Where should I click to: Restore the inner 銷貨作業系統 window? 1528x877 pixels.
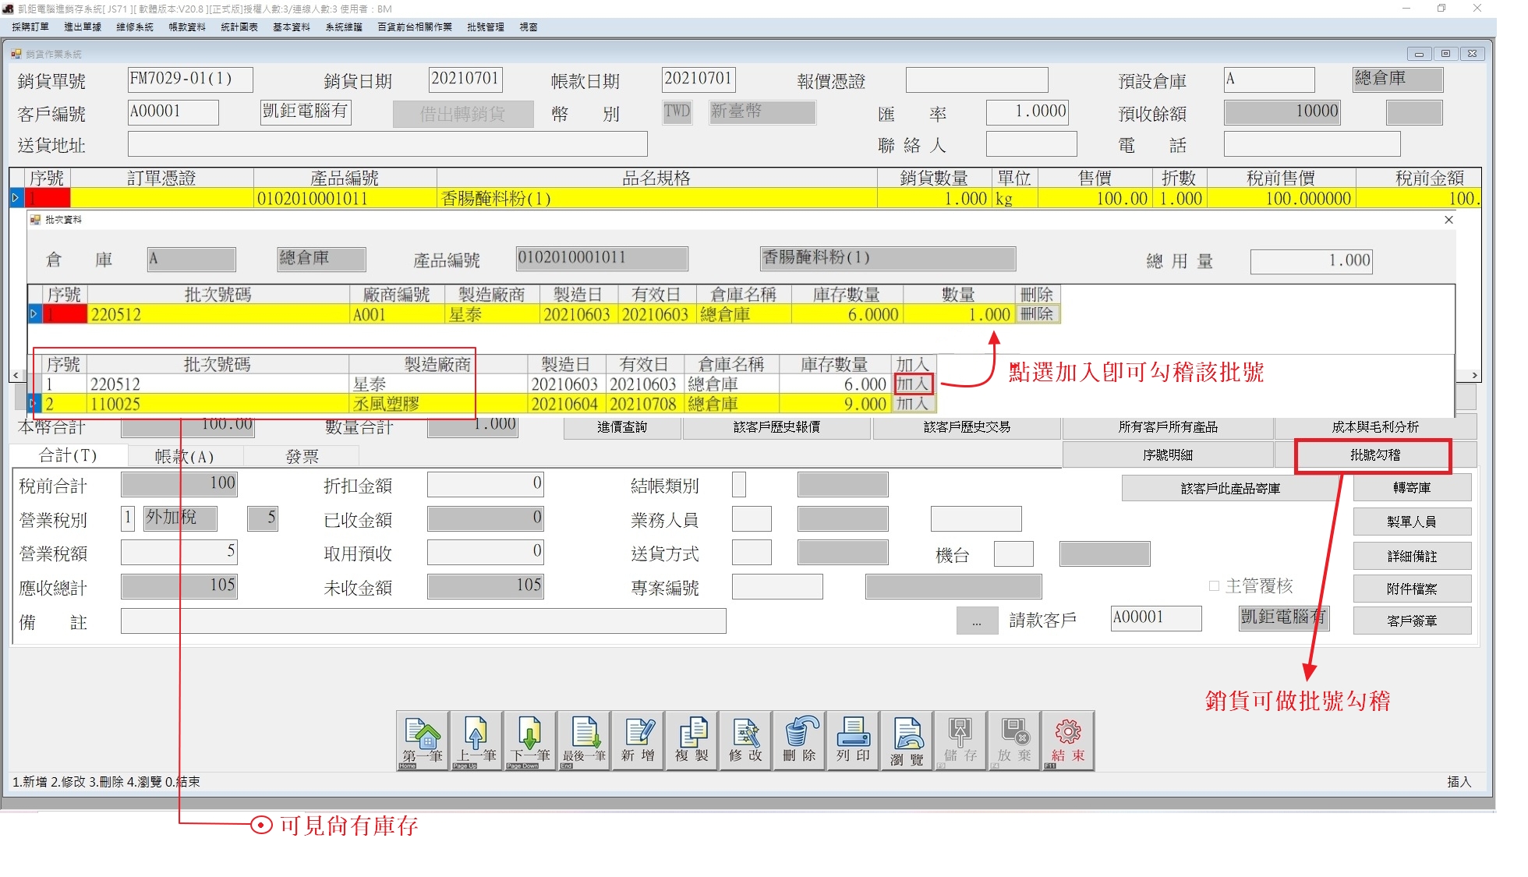click(1445, 54)
